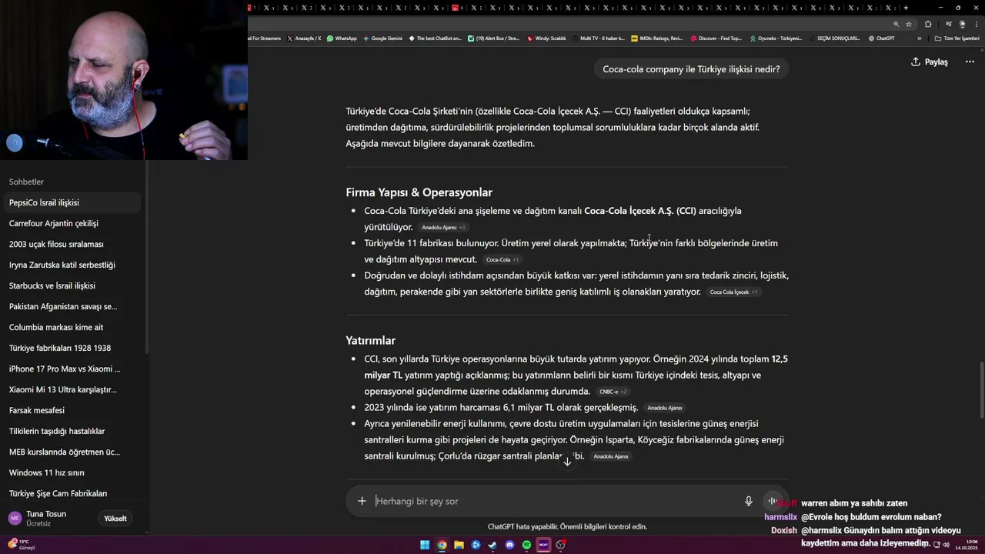Open the 'Alert Box / Stre...' bookmark
985x554 pixels.
click(x=493, y=38)
